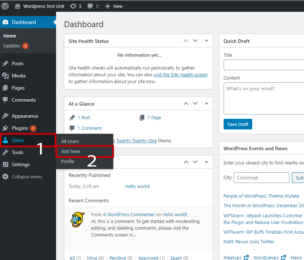Viewport: 304px width, 260px height.
Task: Click the Save Draft button
Action: [x=238, y=124]
